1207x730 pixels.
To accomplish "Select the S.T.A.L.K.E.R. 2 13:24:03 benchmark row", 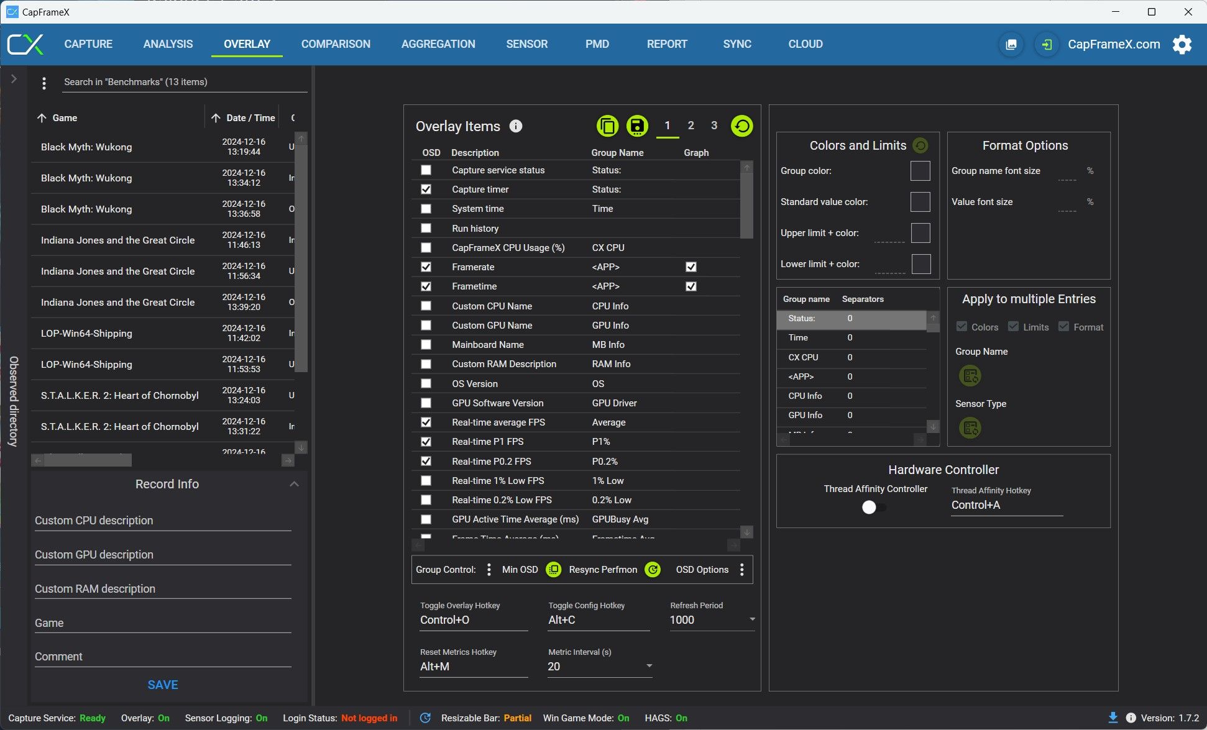I will tap(163, 396).
